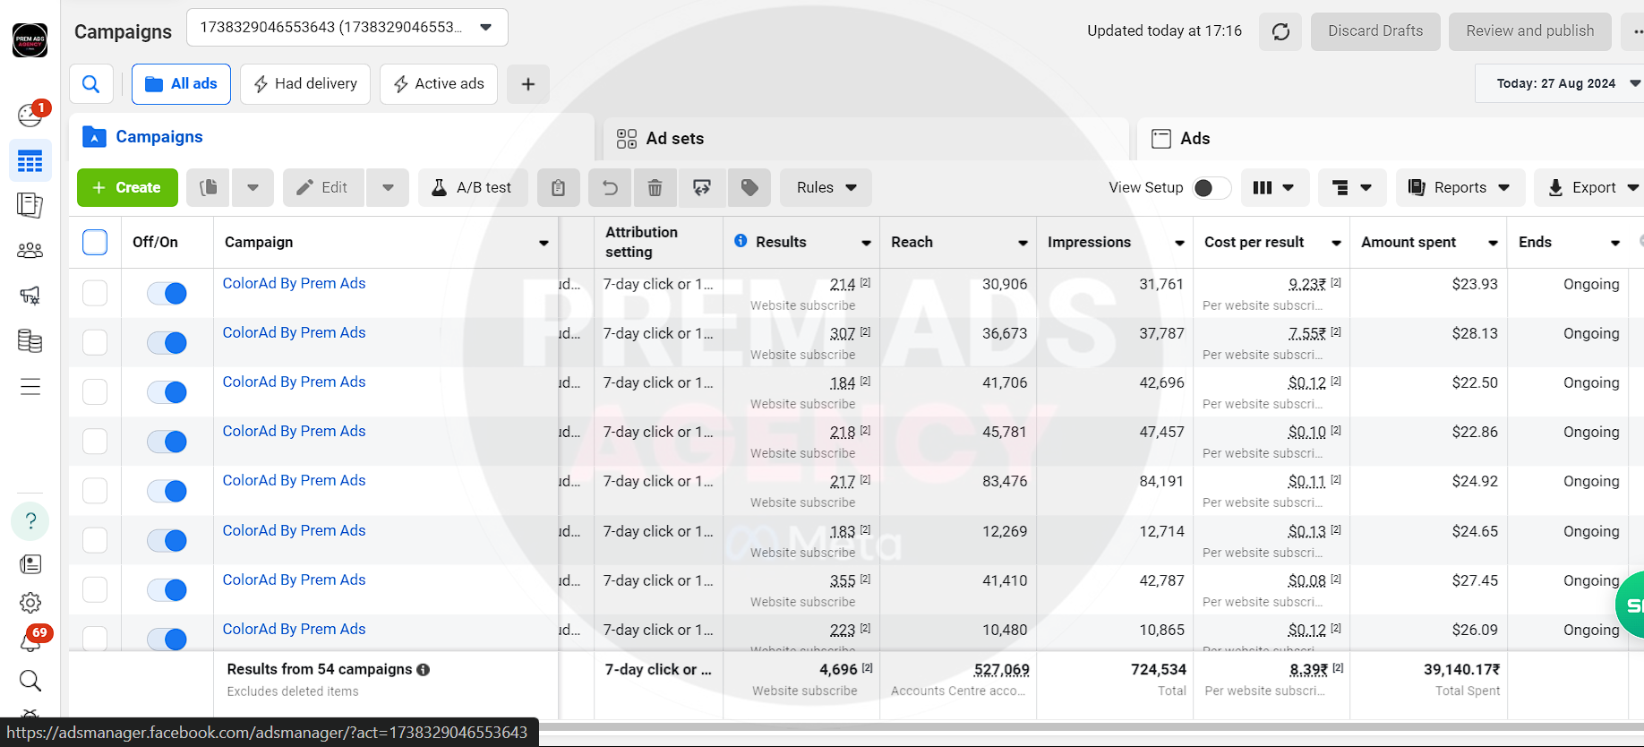Viewport: 1644px width, 747px height.
Task: Click the search magnifier button
Action: (91, 84)
